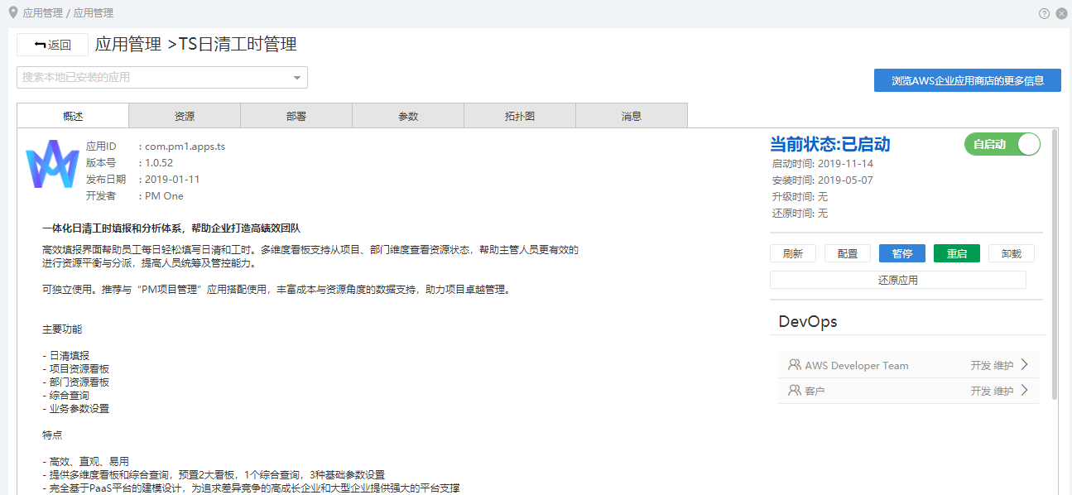
Task: Open the installed apps search dropdown arrow
Action: [x=297, y=78]
